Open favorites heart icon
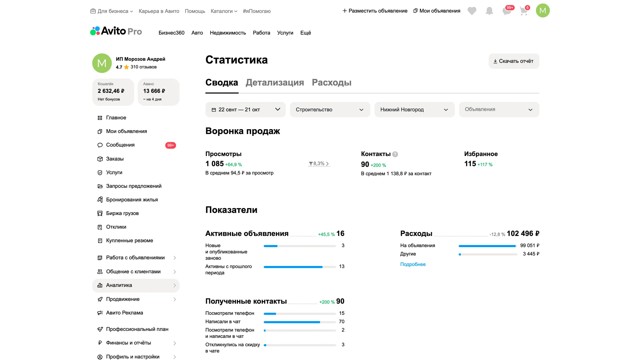The width and height of the screenshot is (640, 363). pyautogui.click(x=472, y=11)
